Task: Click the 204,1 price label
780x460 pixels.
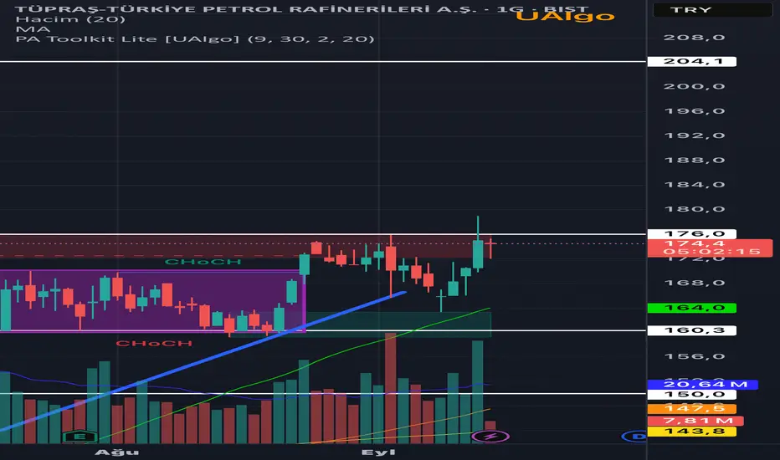Action: tap(692, 61)
